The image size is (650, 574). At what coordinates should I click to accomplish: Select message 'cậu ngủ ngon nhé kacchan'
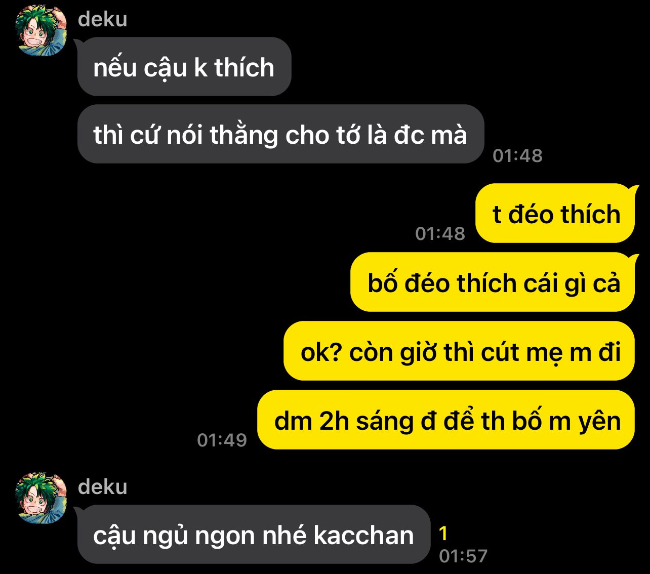(254, 535)
